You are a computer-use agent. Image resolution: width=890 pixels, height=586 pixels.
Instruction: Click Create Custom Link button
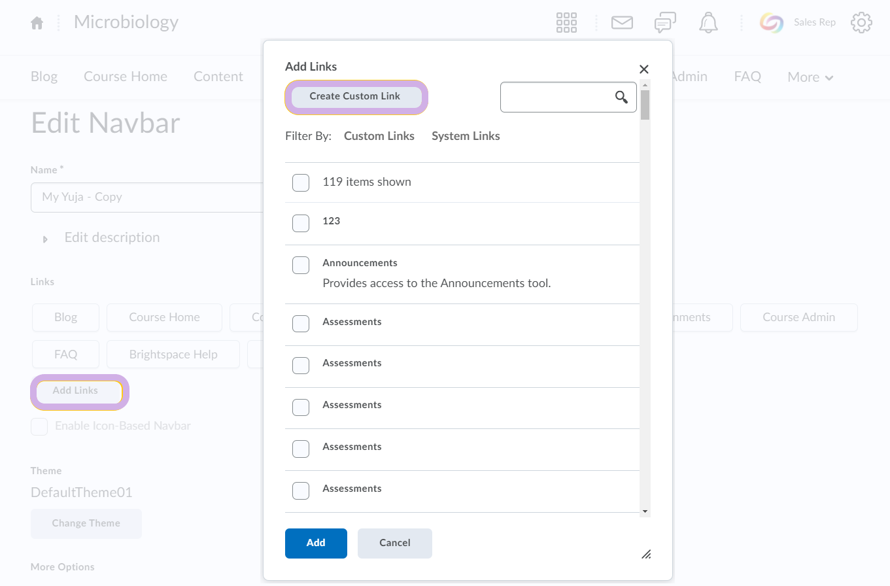pyautogui.click(x=356, y=97)
